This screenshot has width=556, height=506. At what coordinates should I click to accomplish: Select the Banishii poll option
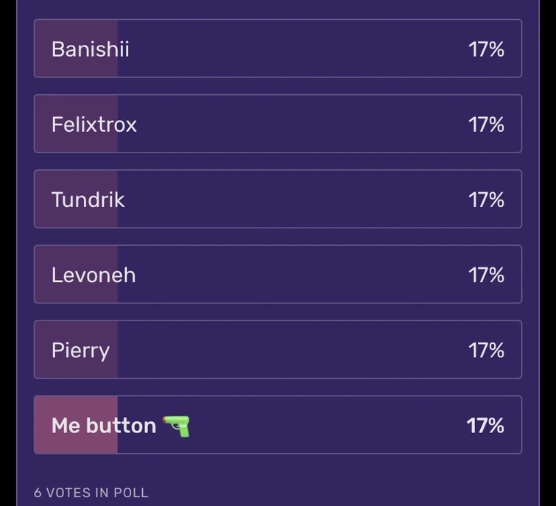point(278,49)
